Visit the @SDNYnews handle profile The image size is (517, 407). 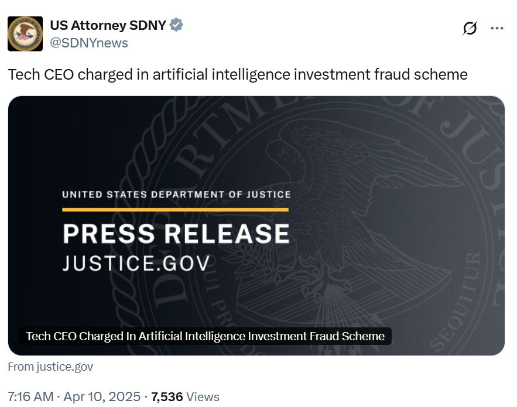[x=89, y=43]
